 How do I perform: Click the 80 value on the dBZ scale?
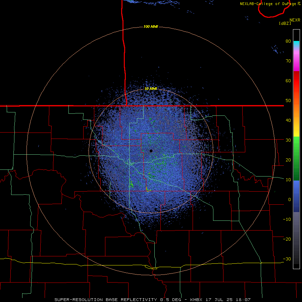coord(288,41)
